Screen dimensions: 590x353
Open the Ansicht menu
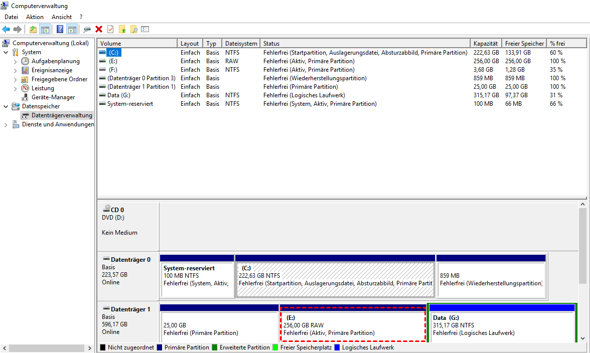tap(62, 17)
